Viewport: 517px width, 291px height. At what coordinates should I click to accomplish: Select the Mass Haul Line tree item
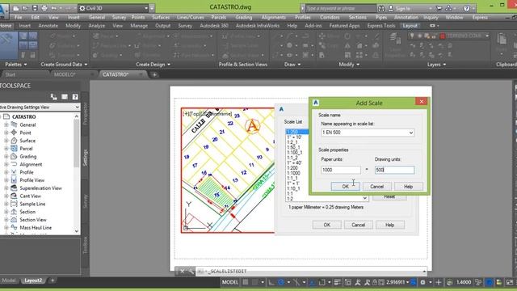[x=36, y=228]
